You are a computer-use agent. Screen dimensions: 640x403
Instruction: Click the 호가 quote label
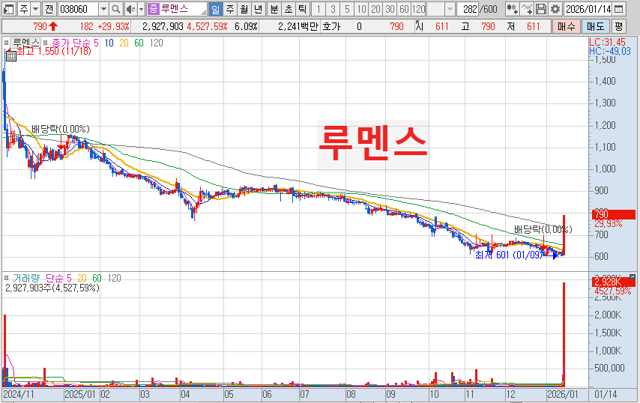point(331,26)
